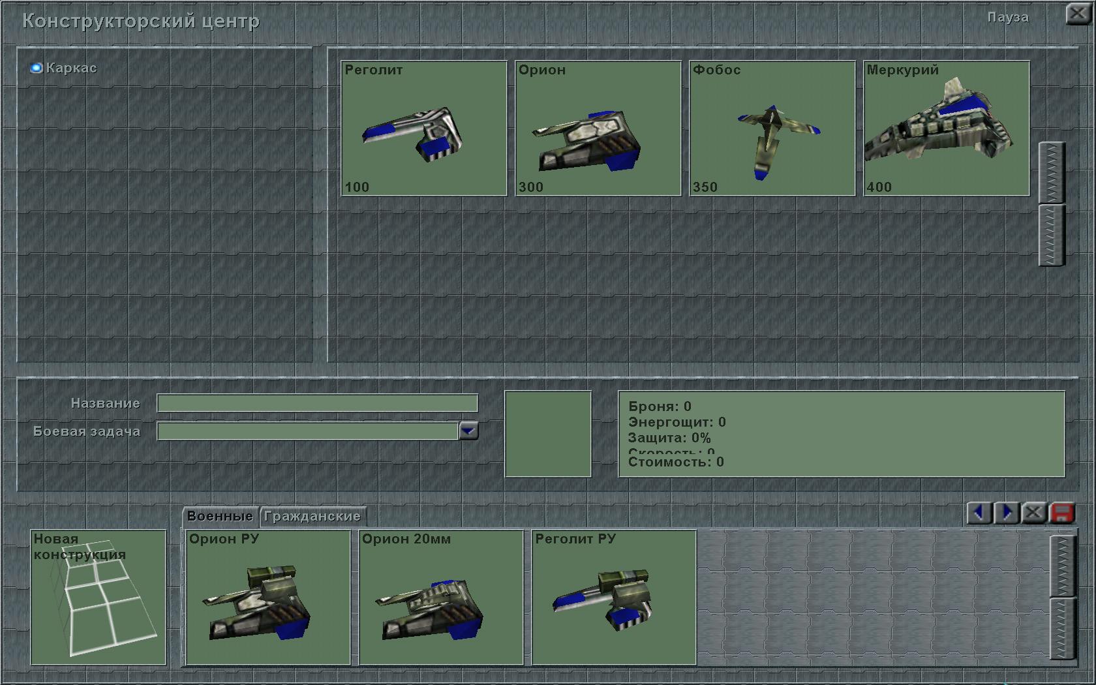Open the Орион 20мм saved design
This screenshot has height=685, width=1096.
click(442, 598)
